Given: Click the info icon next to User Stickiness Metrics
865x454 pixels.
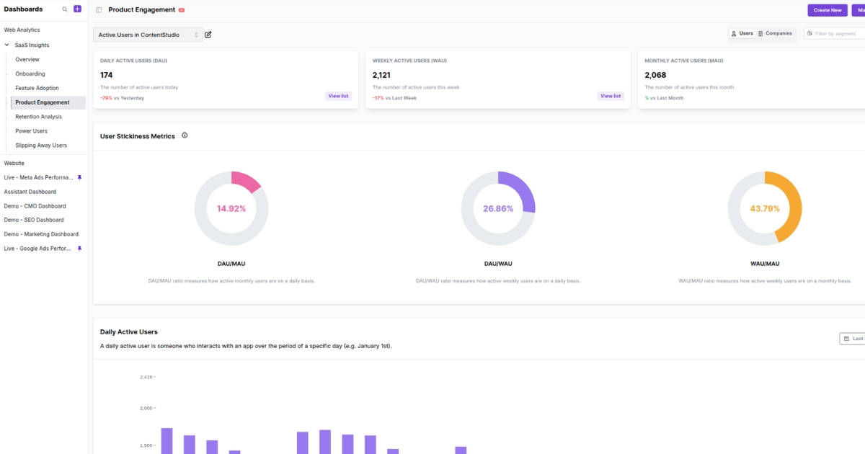Looking at the screenshot, I should [x=185, y=135].
